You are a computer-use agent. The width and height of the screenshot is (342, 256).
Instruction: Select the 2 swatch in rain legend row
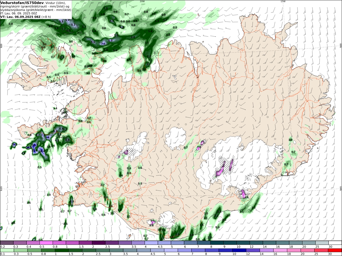pyautogui.click(x=89, y=250)
